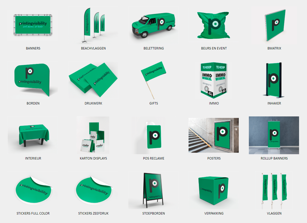Go to the BORDEN category
The height and width of the screenshot is (223, 307).
[x=33, y=103]
